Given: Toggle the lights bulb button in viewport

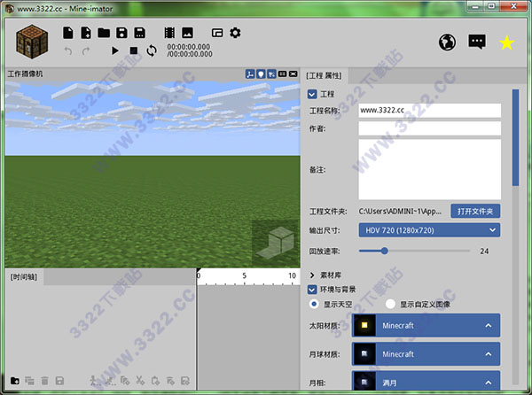Looking at the screenshot, I should click(x=261, y=74).
